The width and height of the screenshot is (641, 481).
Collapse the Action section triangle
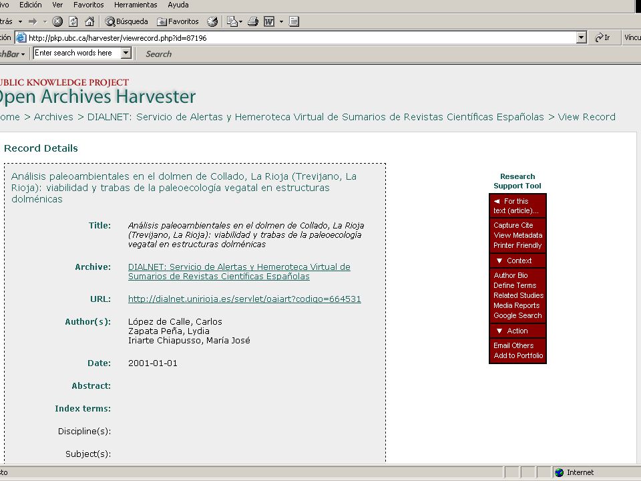[x=499, y=331]
